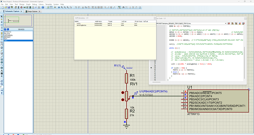Select the Text Script 'A' tool

tap(1, 70)
